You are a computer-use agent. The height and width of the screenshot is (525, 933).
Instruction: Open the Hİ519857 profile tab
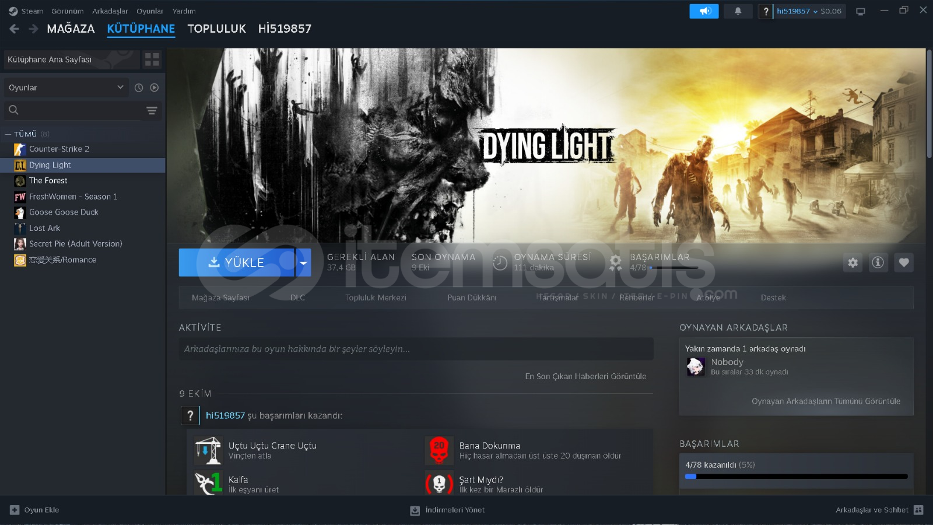(285, 29)
